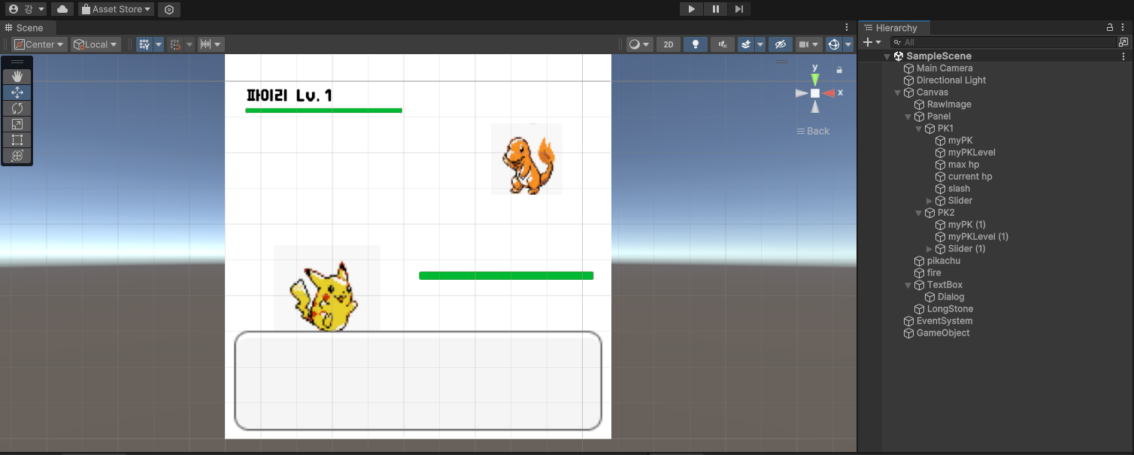Open the account dropdown
This screenshot has width=1134, height=455.
pos(26,9)
